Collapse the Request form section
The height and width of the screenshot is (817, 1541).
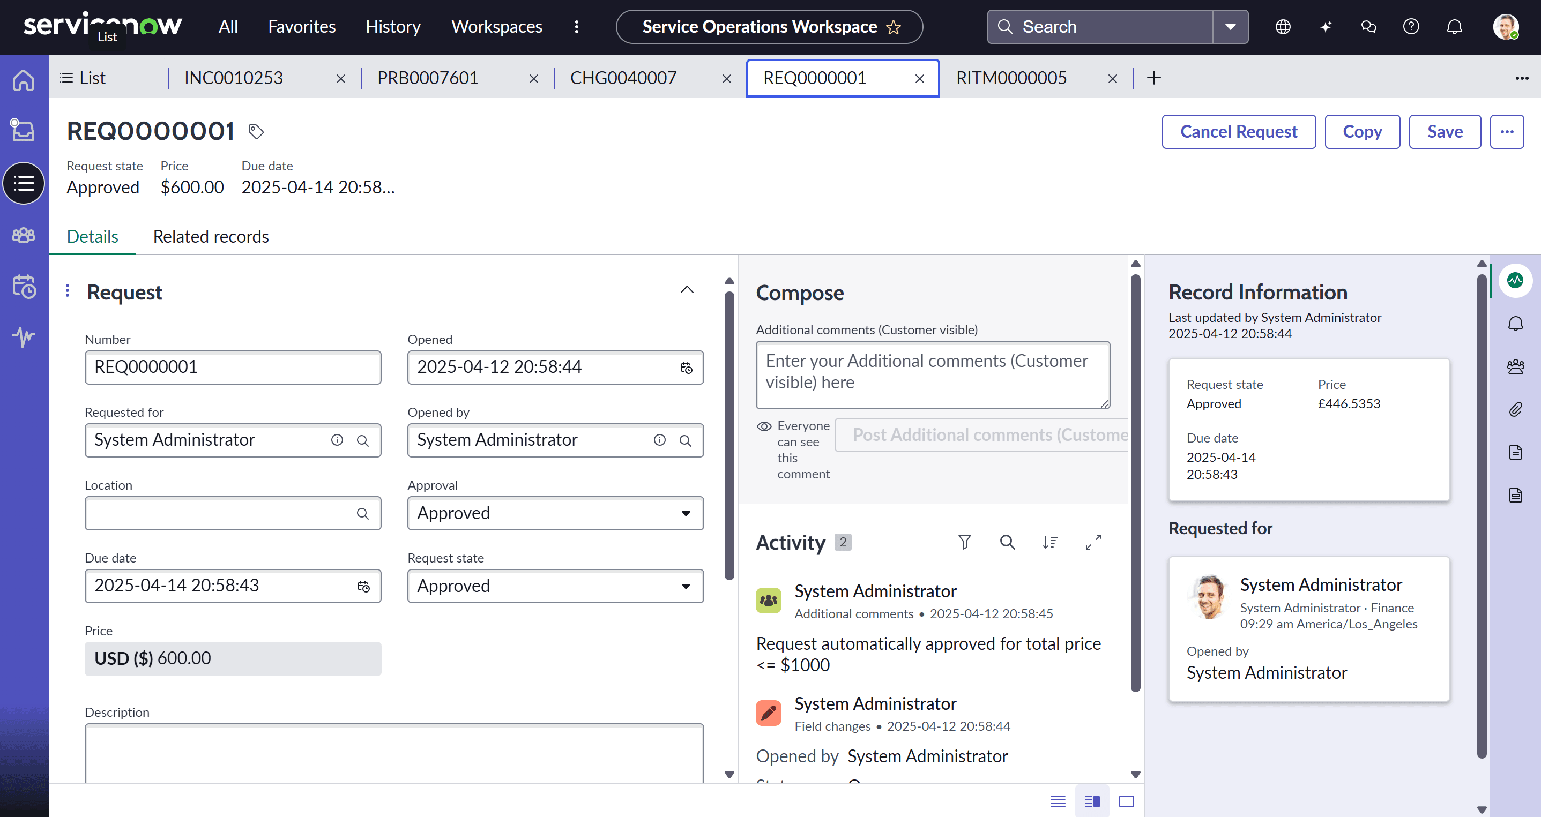pos(687,289)
